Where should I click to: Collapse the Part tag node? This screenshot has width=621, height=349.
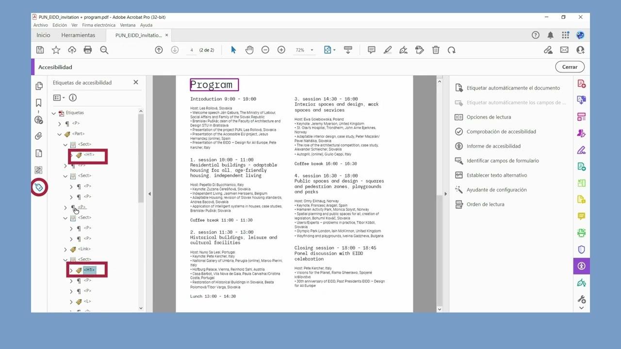[x=60, y=134]
